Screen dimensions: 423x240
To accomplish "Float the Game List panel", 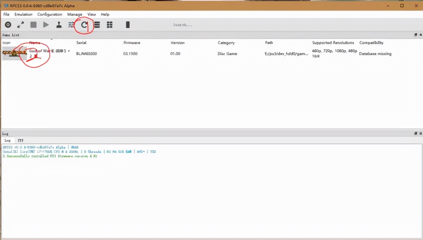I will click(x=415, y=35).
